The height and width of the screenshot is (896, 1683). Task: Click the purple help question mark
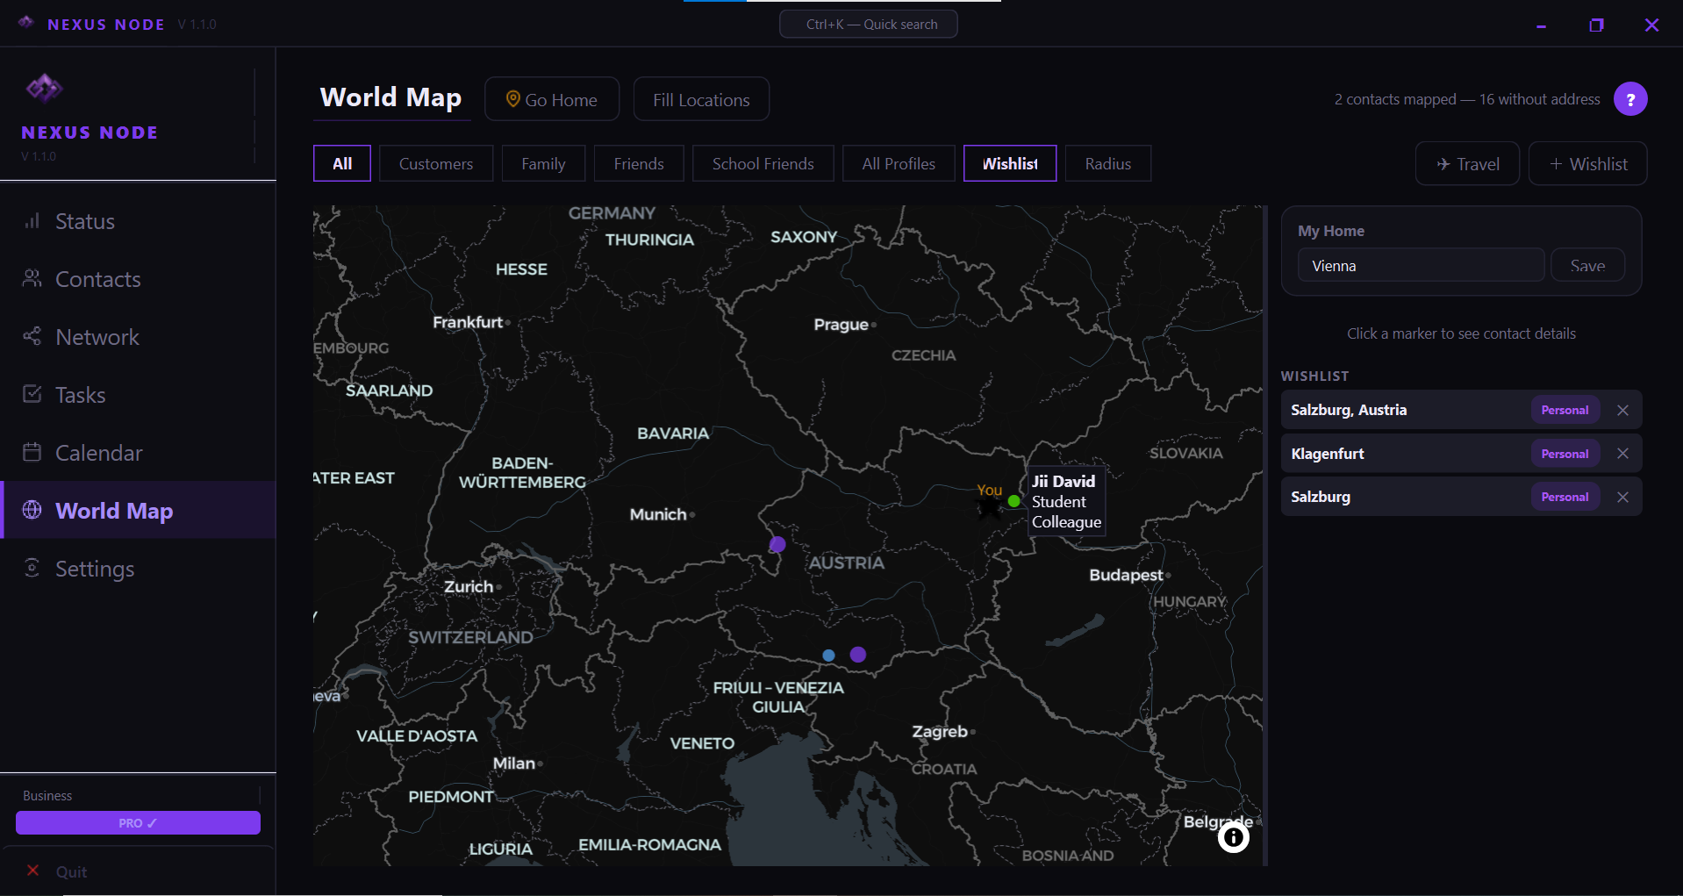[x=1630, y=99]
